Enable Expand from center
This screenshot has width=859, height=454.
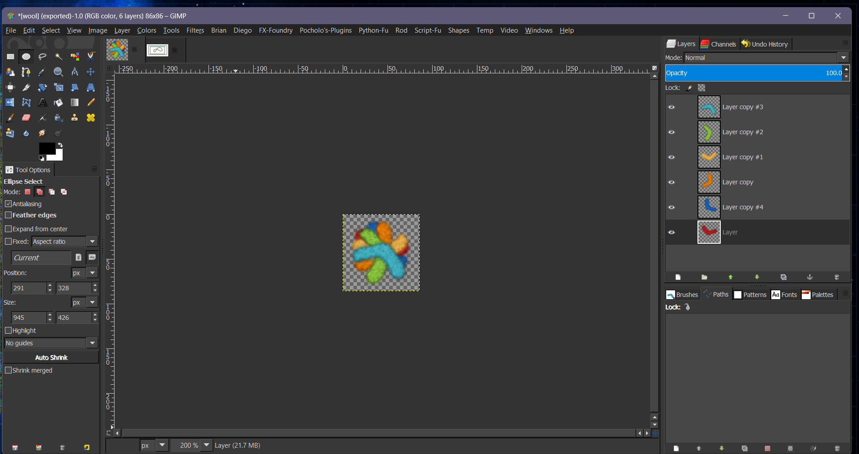coord(8,229)
